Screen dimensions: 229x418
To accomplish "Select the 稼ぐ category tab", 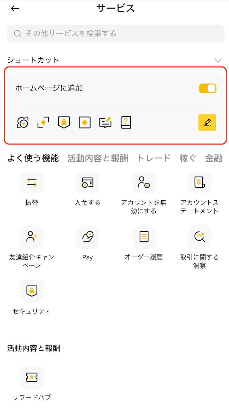I will click(187, 158).
